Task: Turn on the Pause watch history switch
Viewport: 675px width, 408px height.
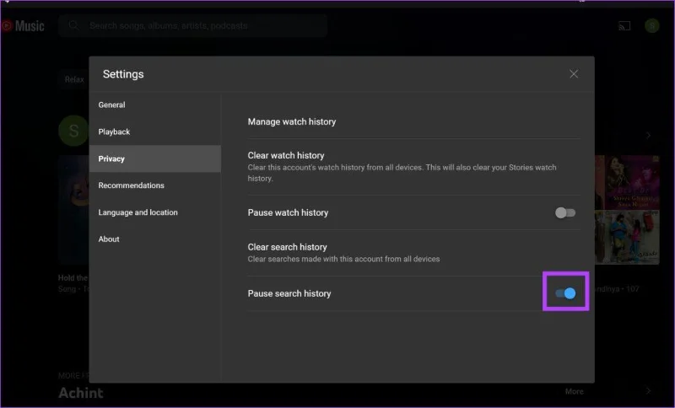Action: [565, 212]
